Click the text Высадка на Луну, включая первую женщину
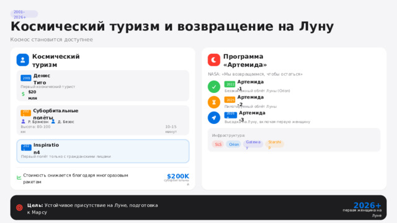 point(267,122)
